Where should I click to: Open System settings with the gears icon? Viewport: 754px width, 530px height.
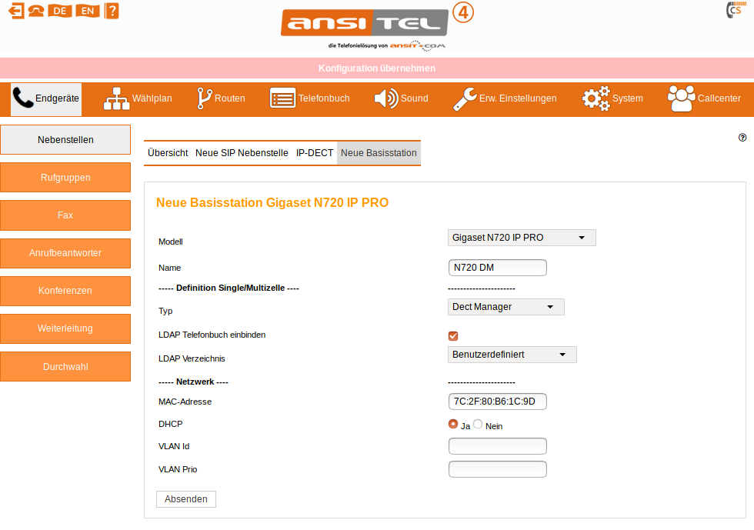coord(612,98)
